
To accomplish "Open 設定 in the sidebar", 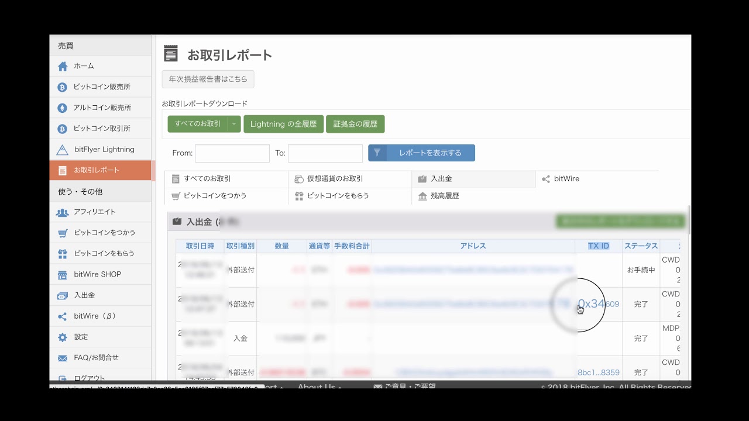I will pos(100,337).
